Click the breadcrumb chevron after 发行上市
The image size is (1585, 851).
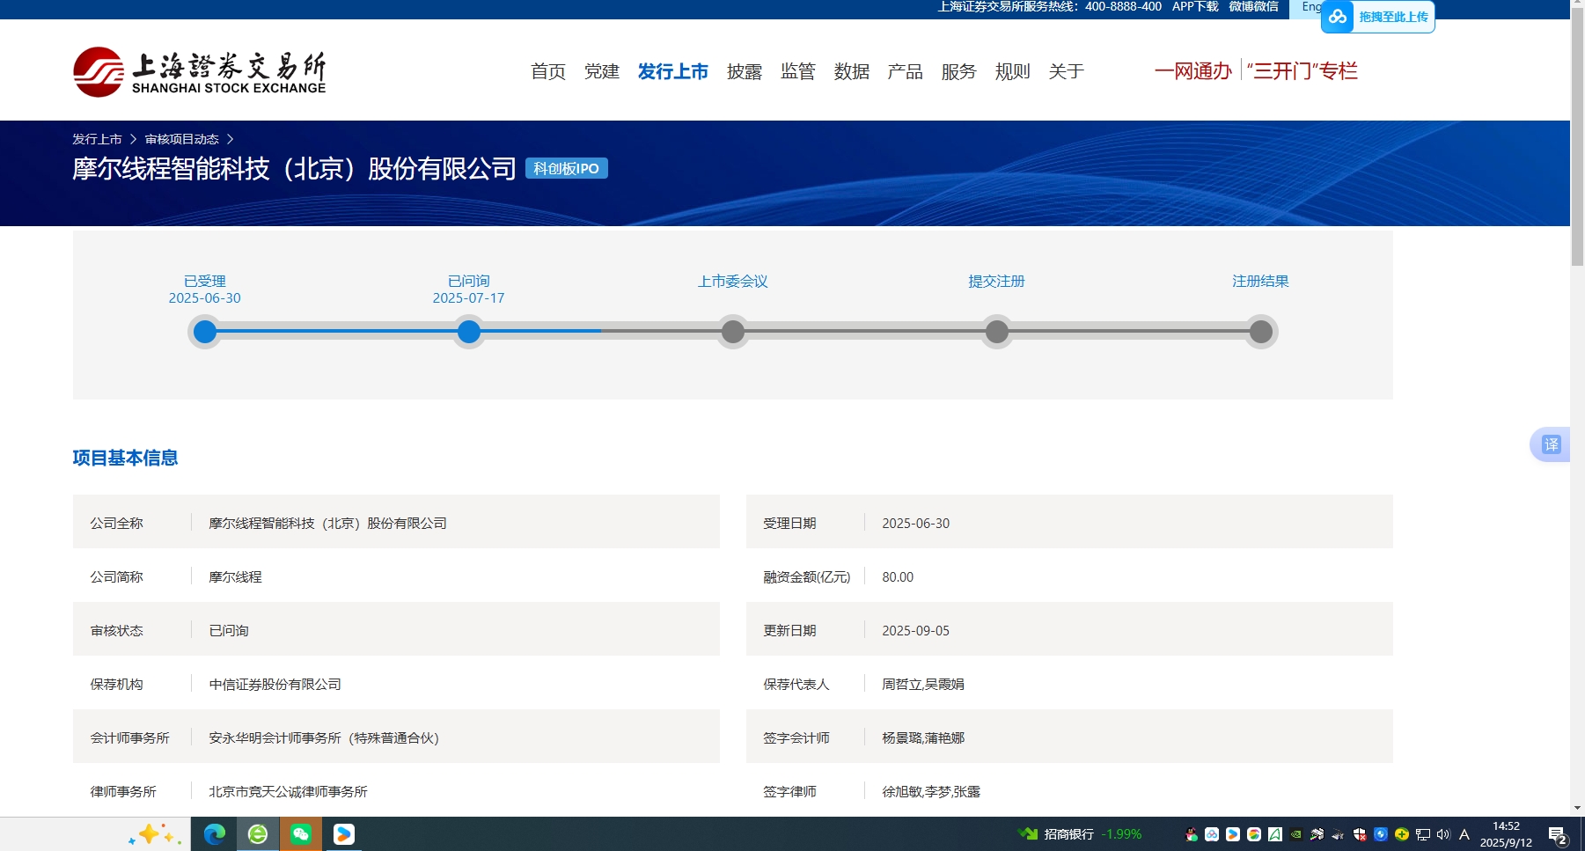click(134, 139)
